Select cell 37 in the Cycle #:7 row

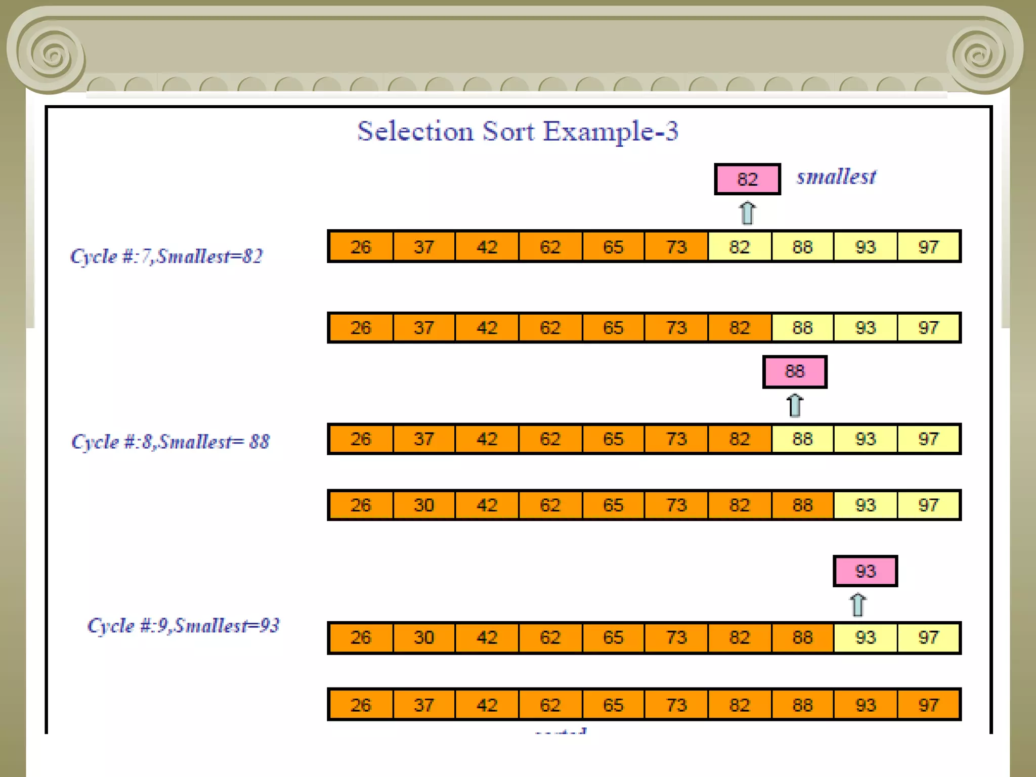point(424,247)
